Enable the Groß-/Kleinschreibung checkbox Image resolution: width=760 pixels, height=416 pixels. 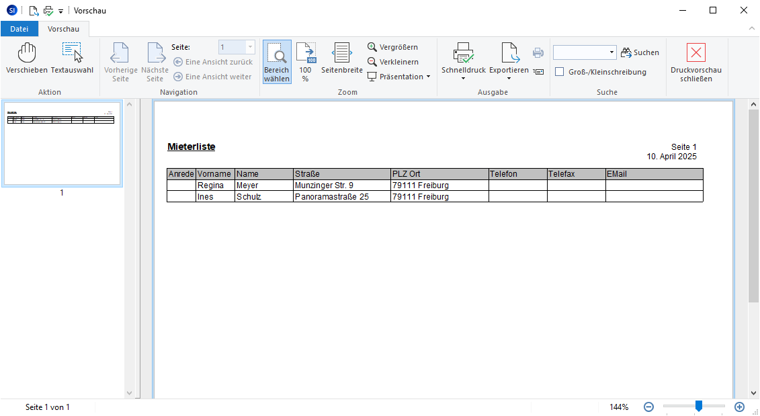559,72
